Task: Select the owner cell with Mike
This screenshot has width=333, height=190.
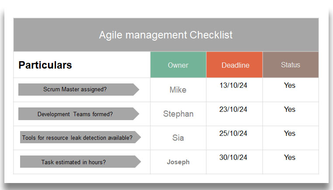Action: coord(178,90)
